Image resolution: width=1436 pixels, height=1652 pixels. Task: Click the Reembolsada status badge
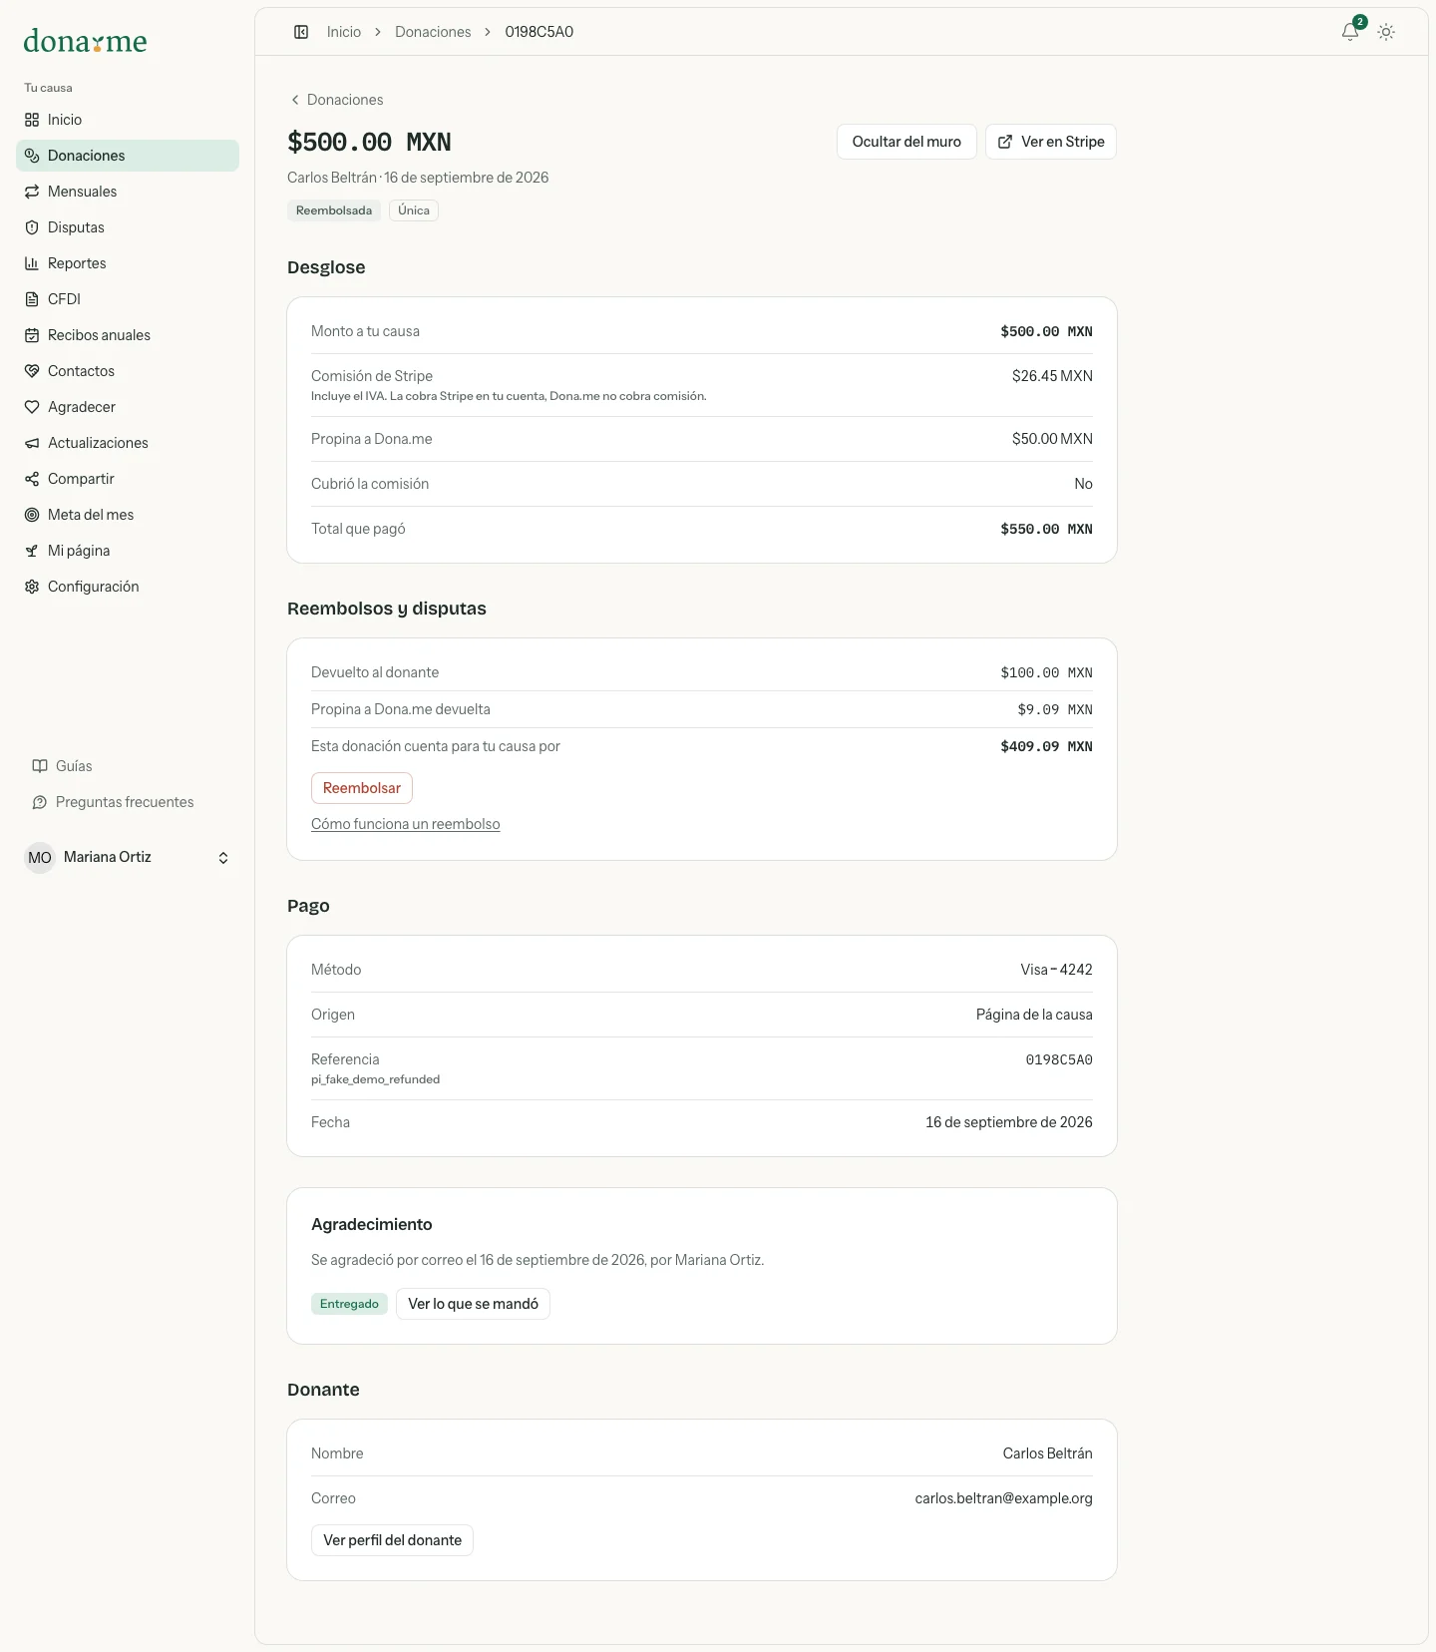[334, 210]
